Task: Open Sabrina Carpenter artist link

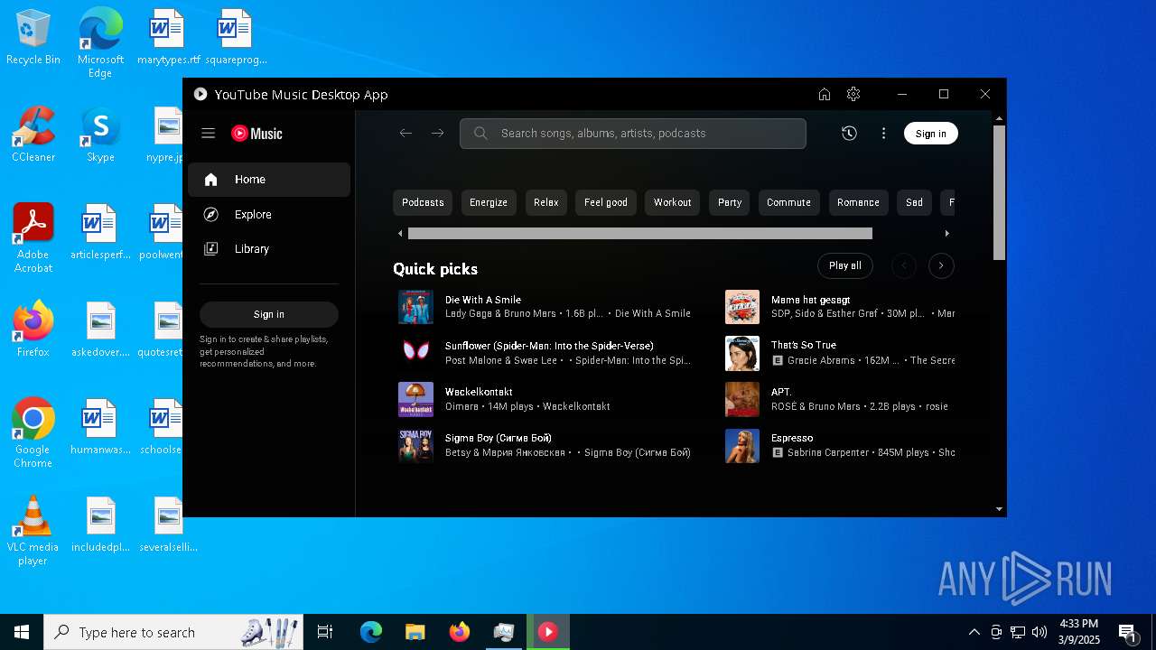Action: 828,452
